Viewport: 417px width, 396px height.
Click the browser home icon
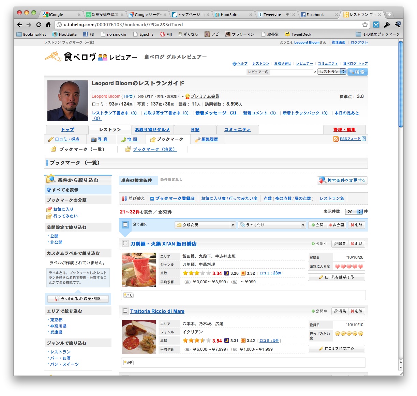pos(48,25)
